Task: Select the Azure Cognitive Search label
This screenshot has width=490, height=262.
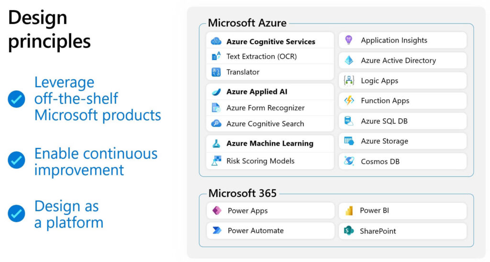Action: point(265,124)
